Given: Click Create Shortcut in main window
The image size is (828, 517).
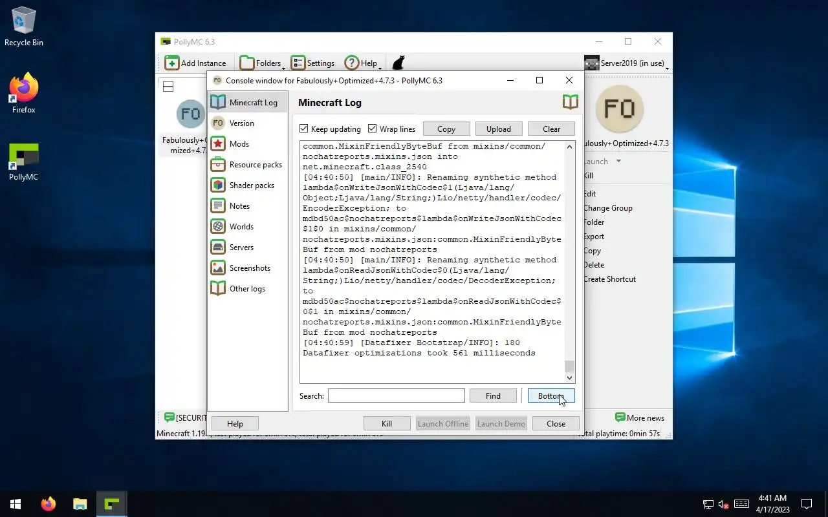Looking at the screenshot, I should pyautogui.click(x=609, y=279).
